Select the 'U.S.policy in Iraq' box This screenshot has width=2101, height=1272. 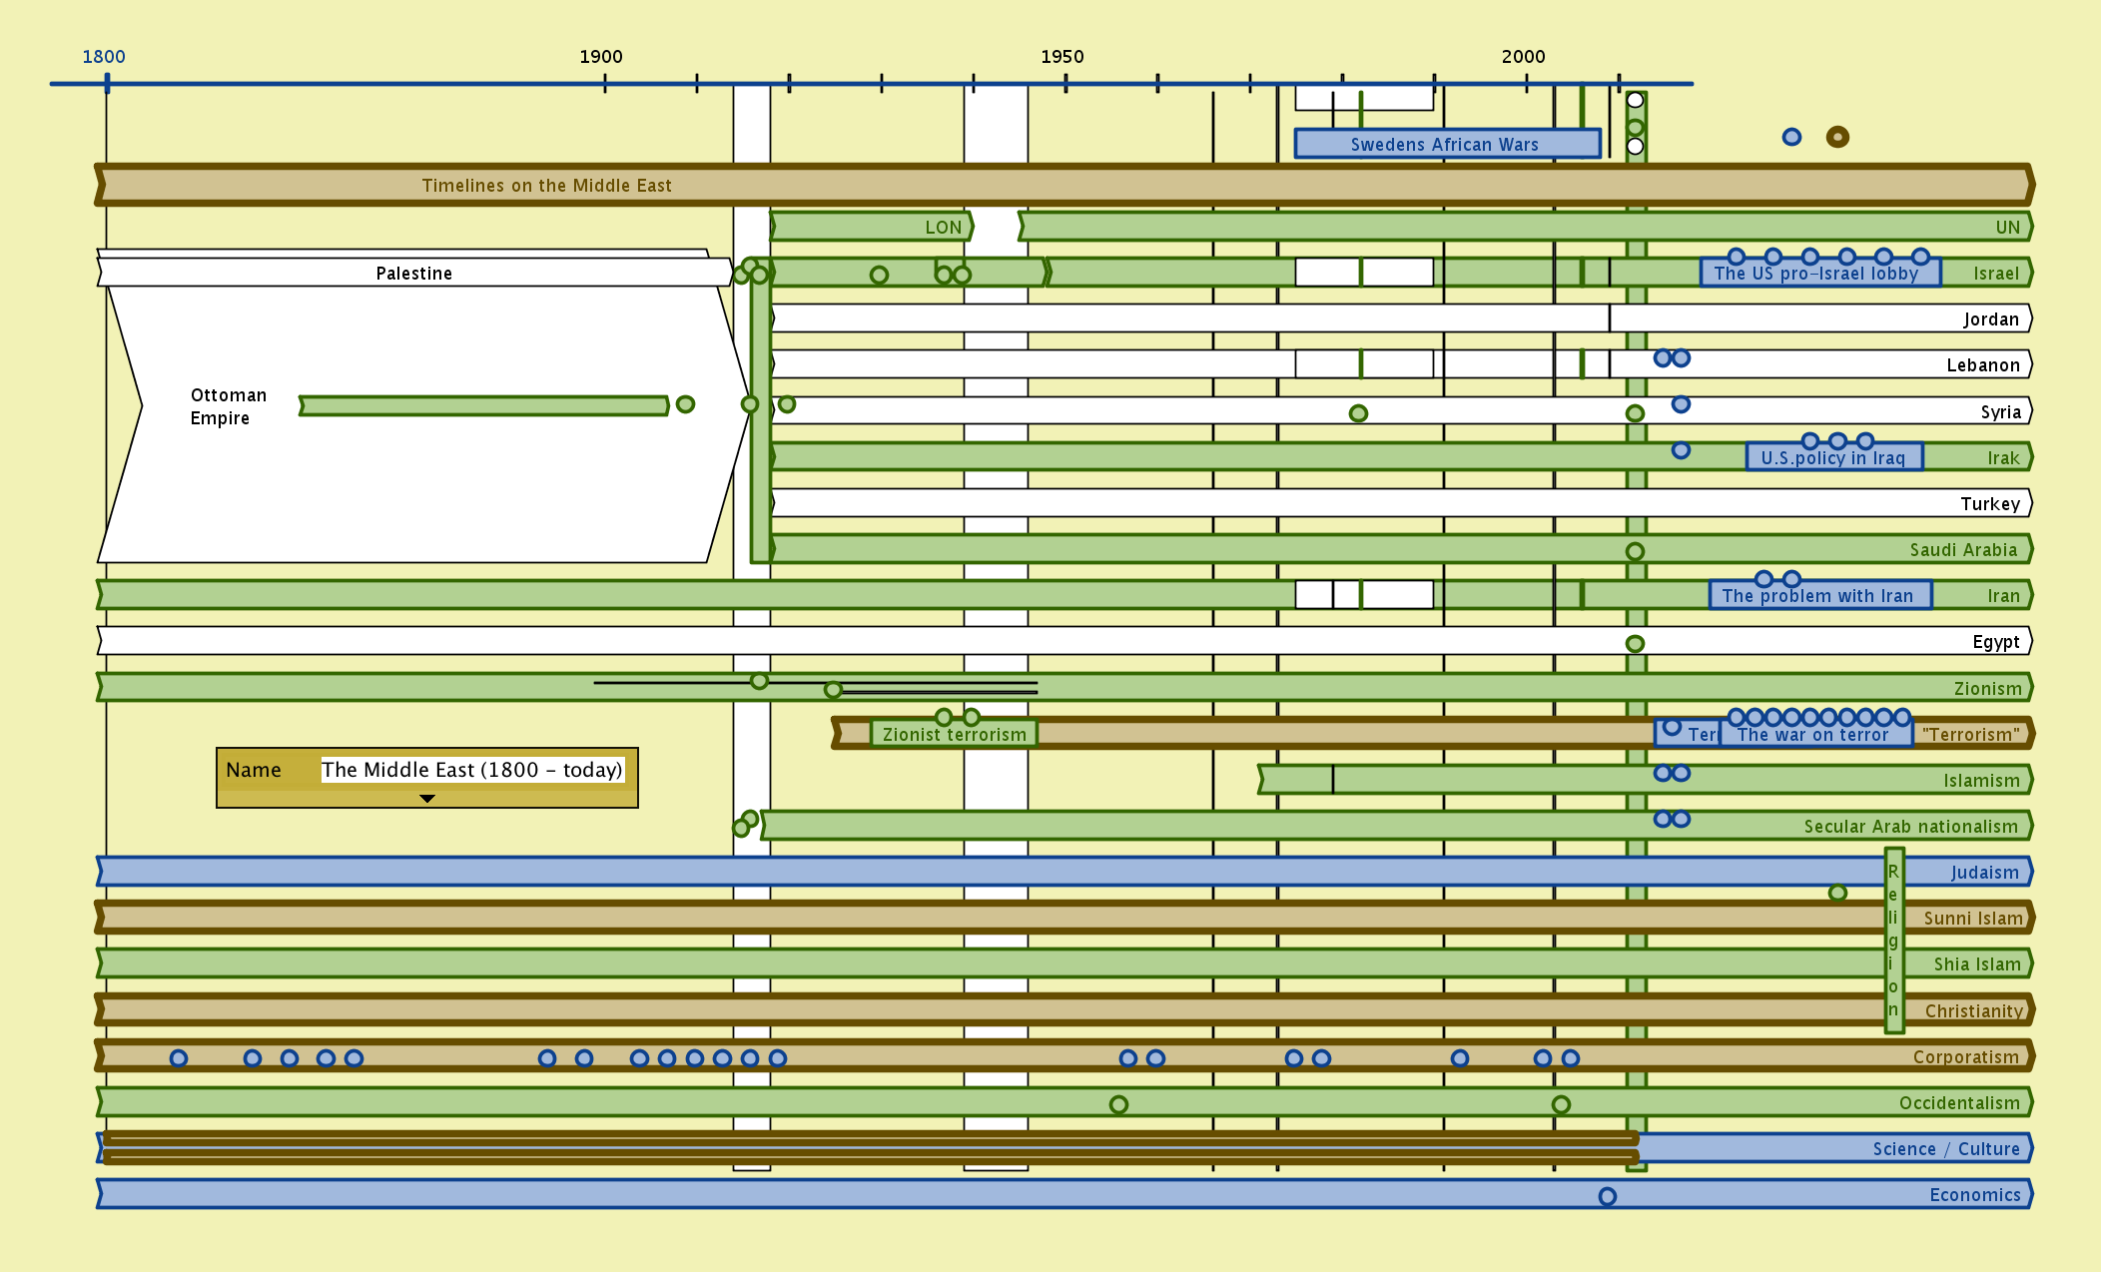(1832, 458)
